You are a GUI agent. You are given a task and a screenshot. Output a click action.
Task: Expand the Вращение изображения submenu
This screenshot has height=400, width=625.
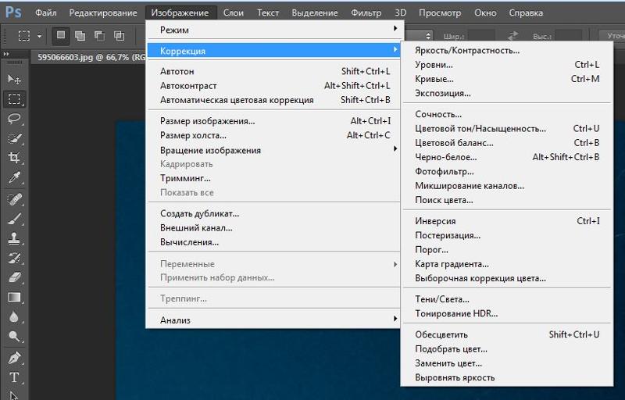click(x=273, y=150)
